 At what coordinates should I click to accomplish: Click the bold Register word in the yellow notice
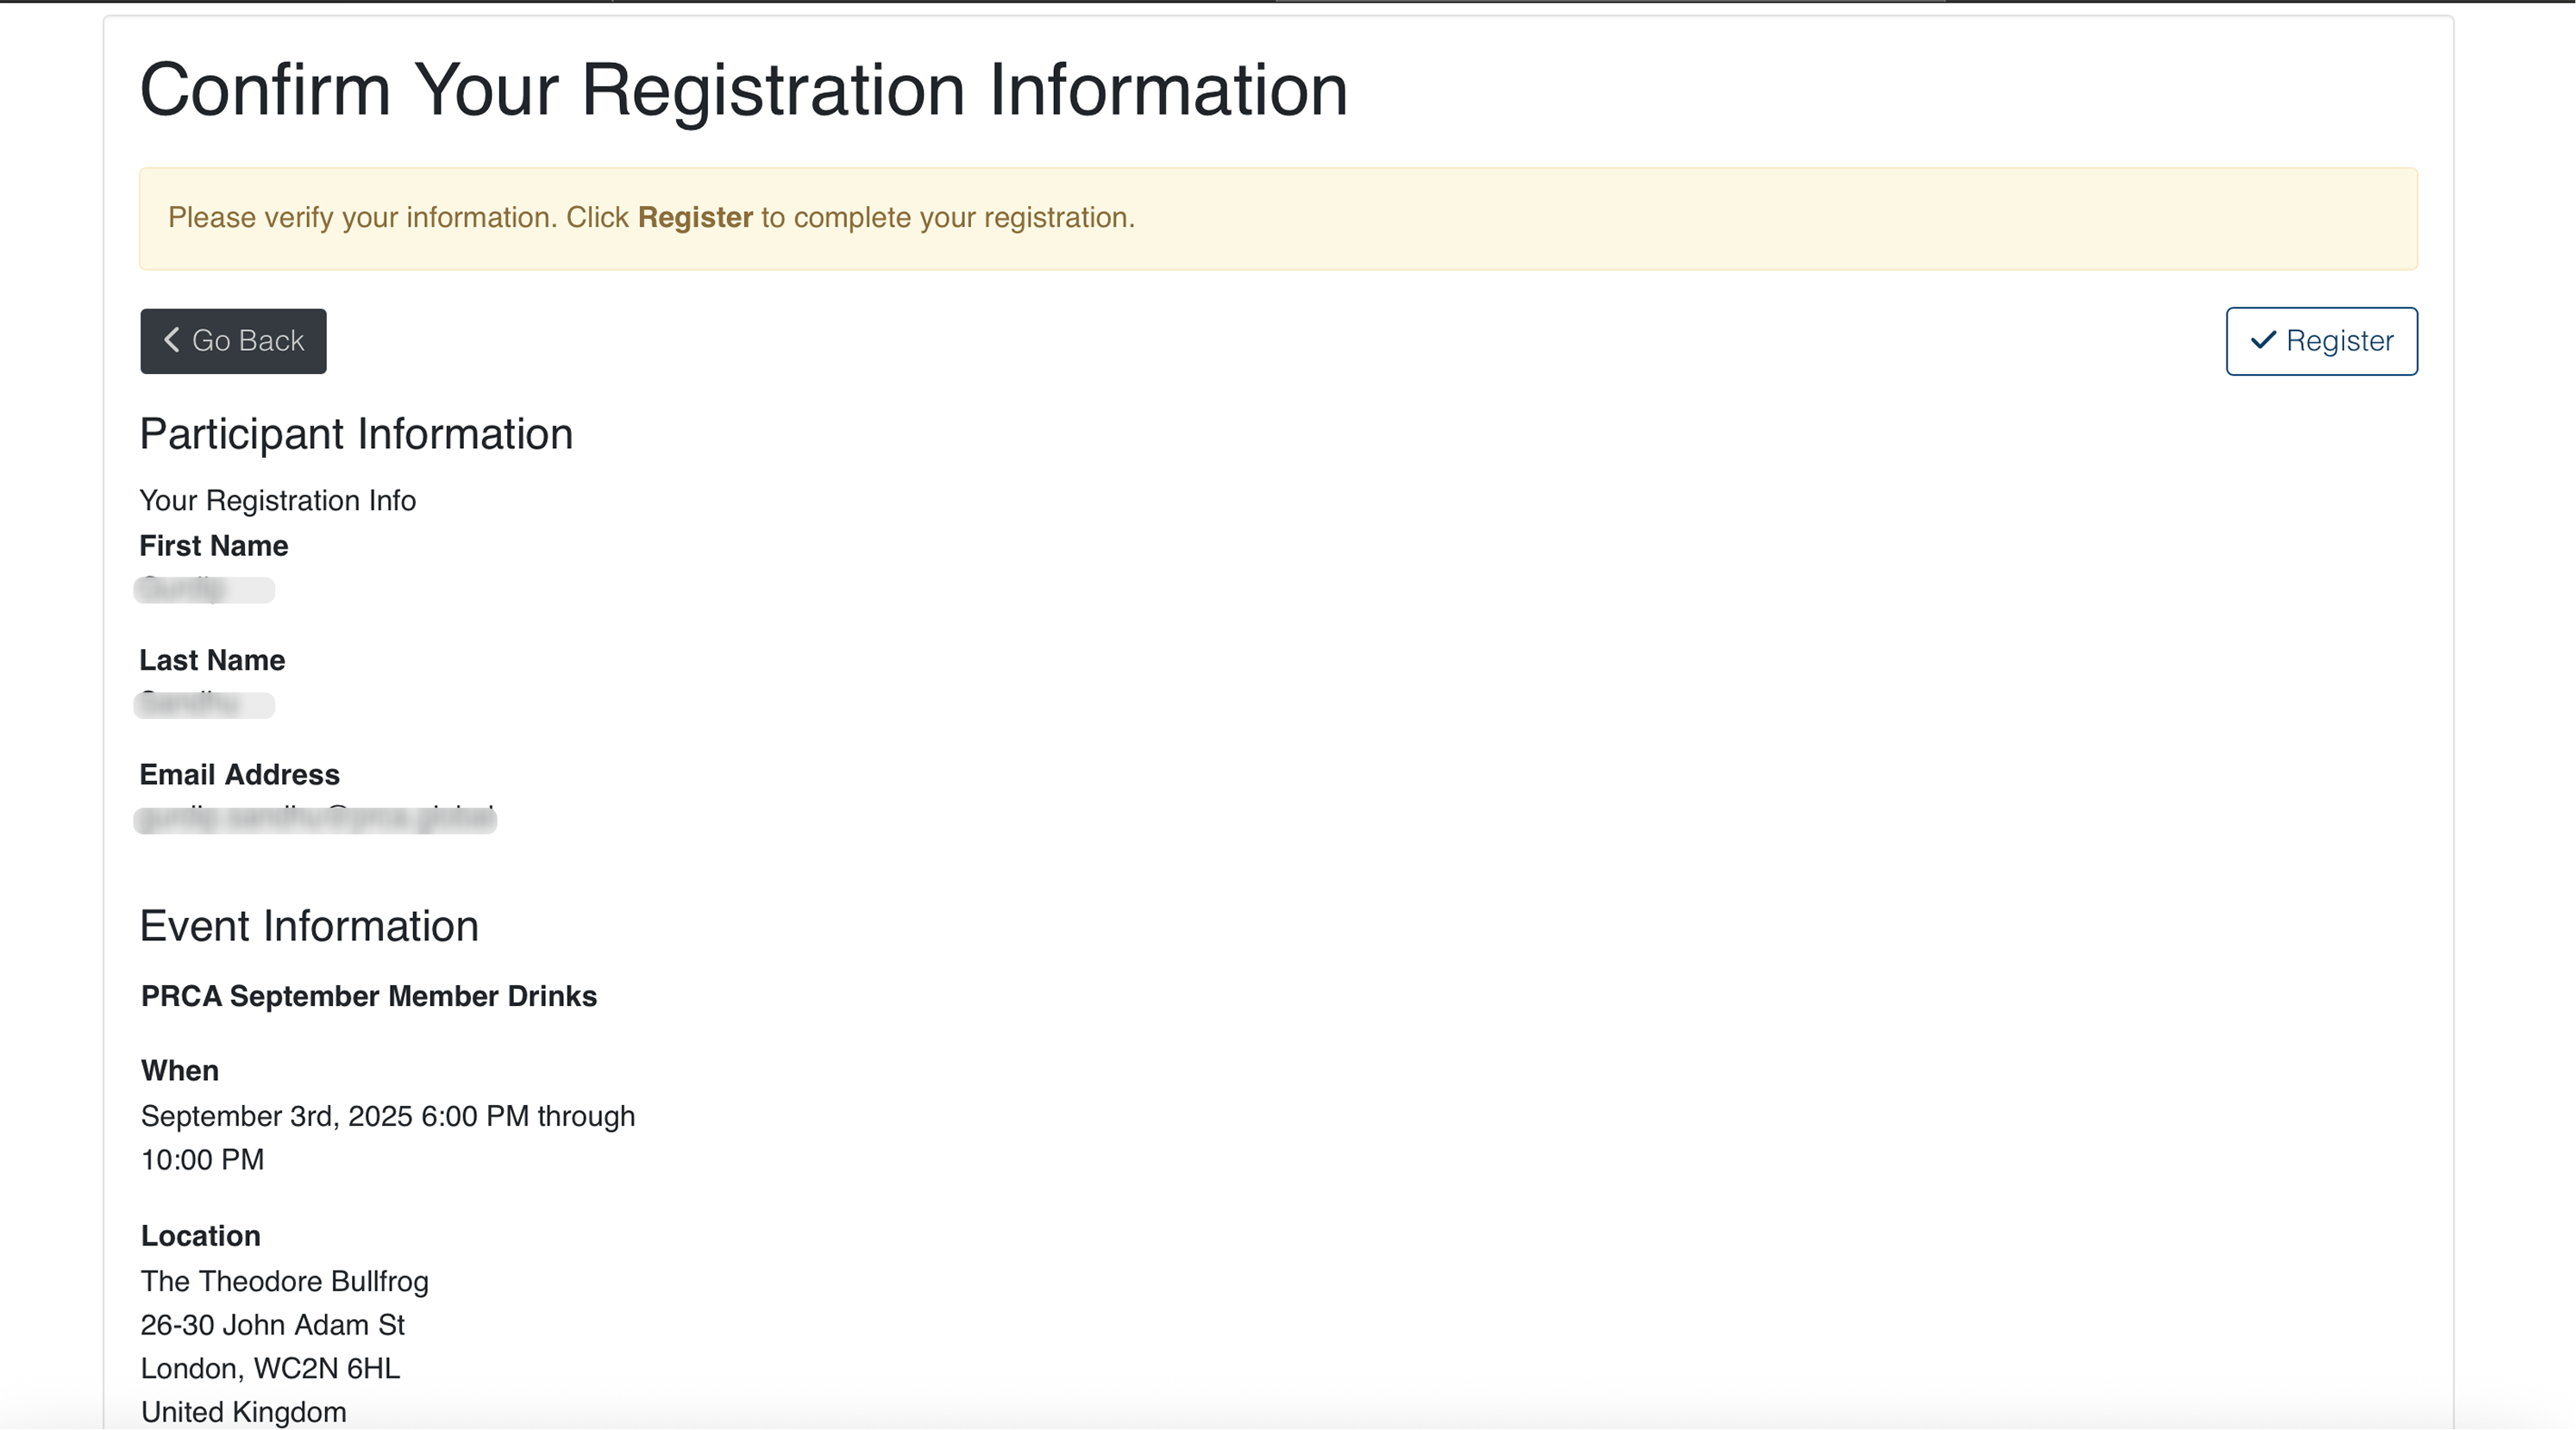pyautogui.click(x=695, y=218)
